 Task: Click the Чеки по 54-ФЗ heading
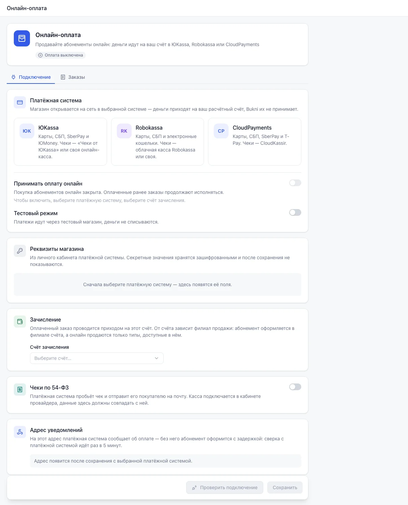point(49,388)
